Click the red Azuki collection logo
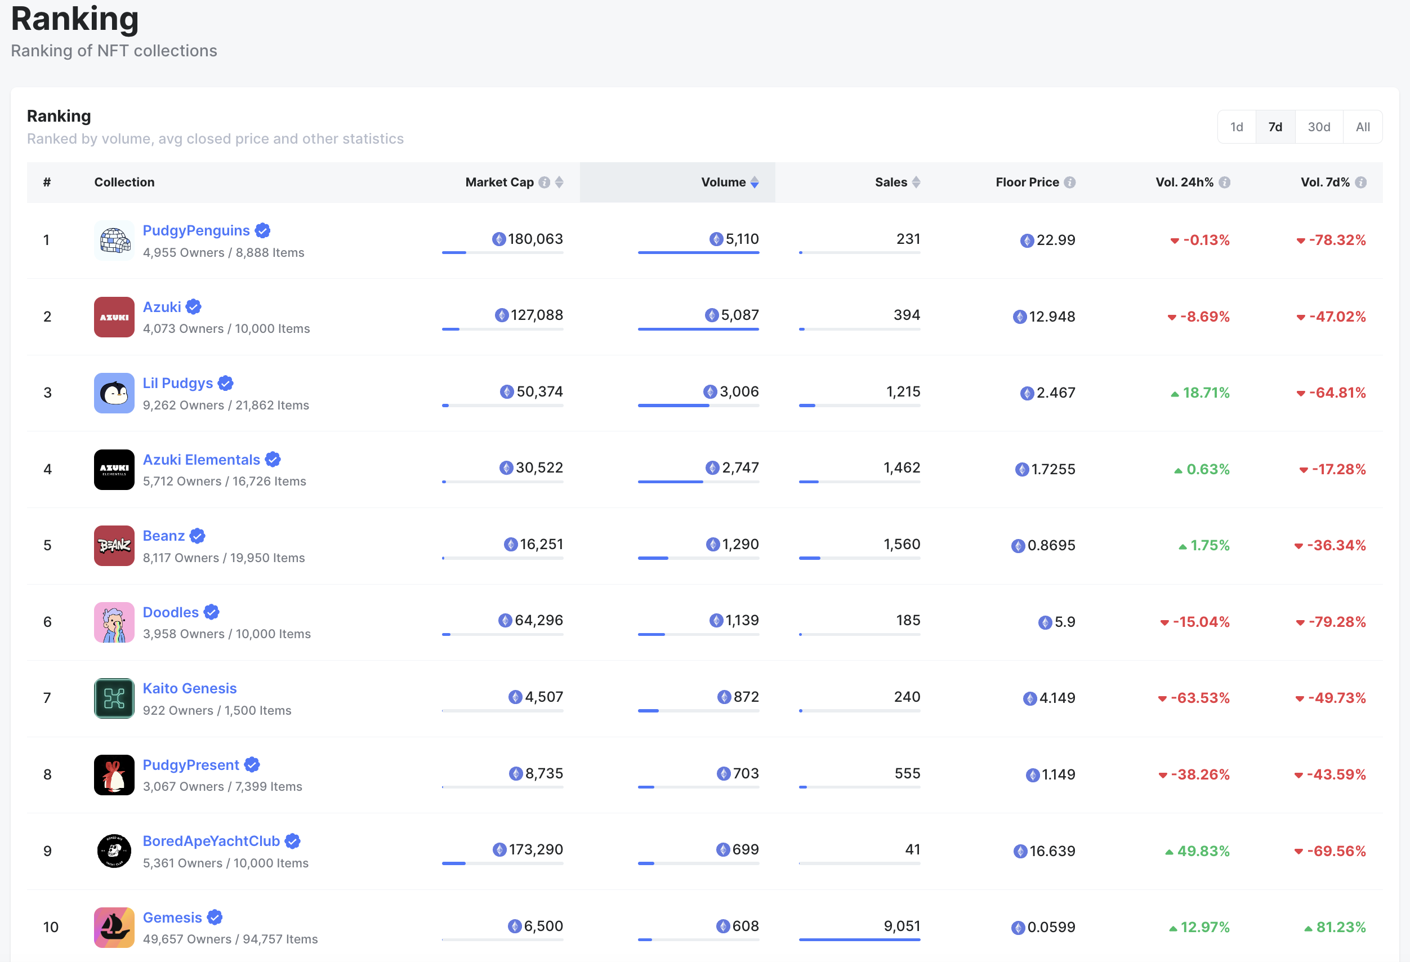This screenshot has width=1410, height=962. tap(114, 317)
